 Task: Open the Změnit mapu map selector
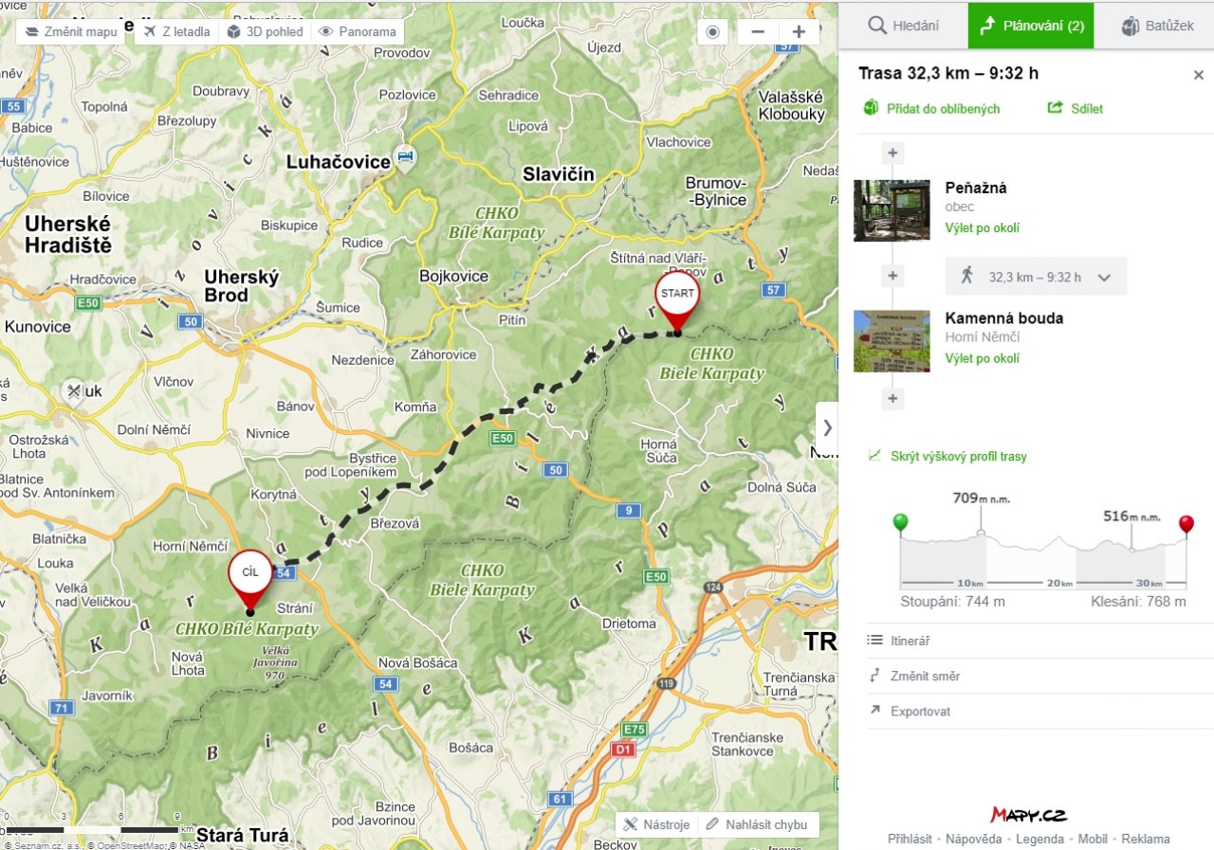click(x=72, y=31)
